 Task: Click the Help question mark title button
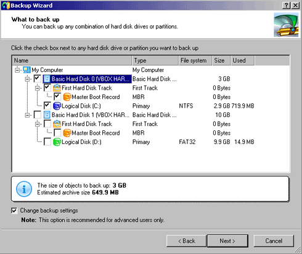(286, 6)
